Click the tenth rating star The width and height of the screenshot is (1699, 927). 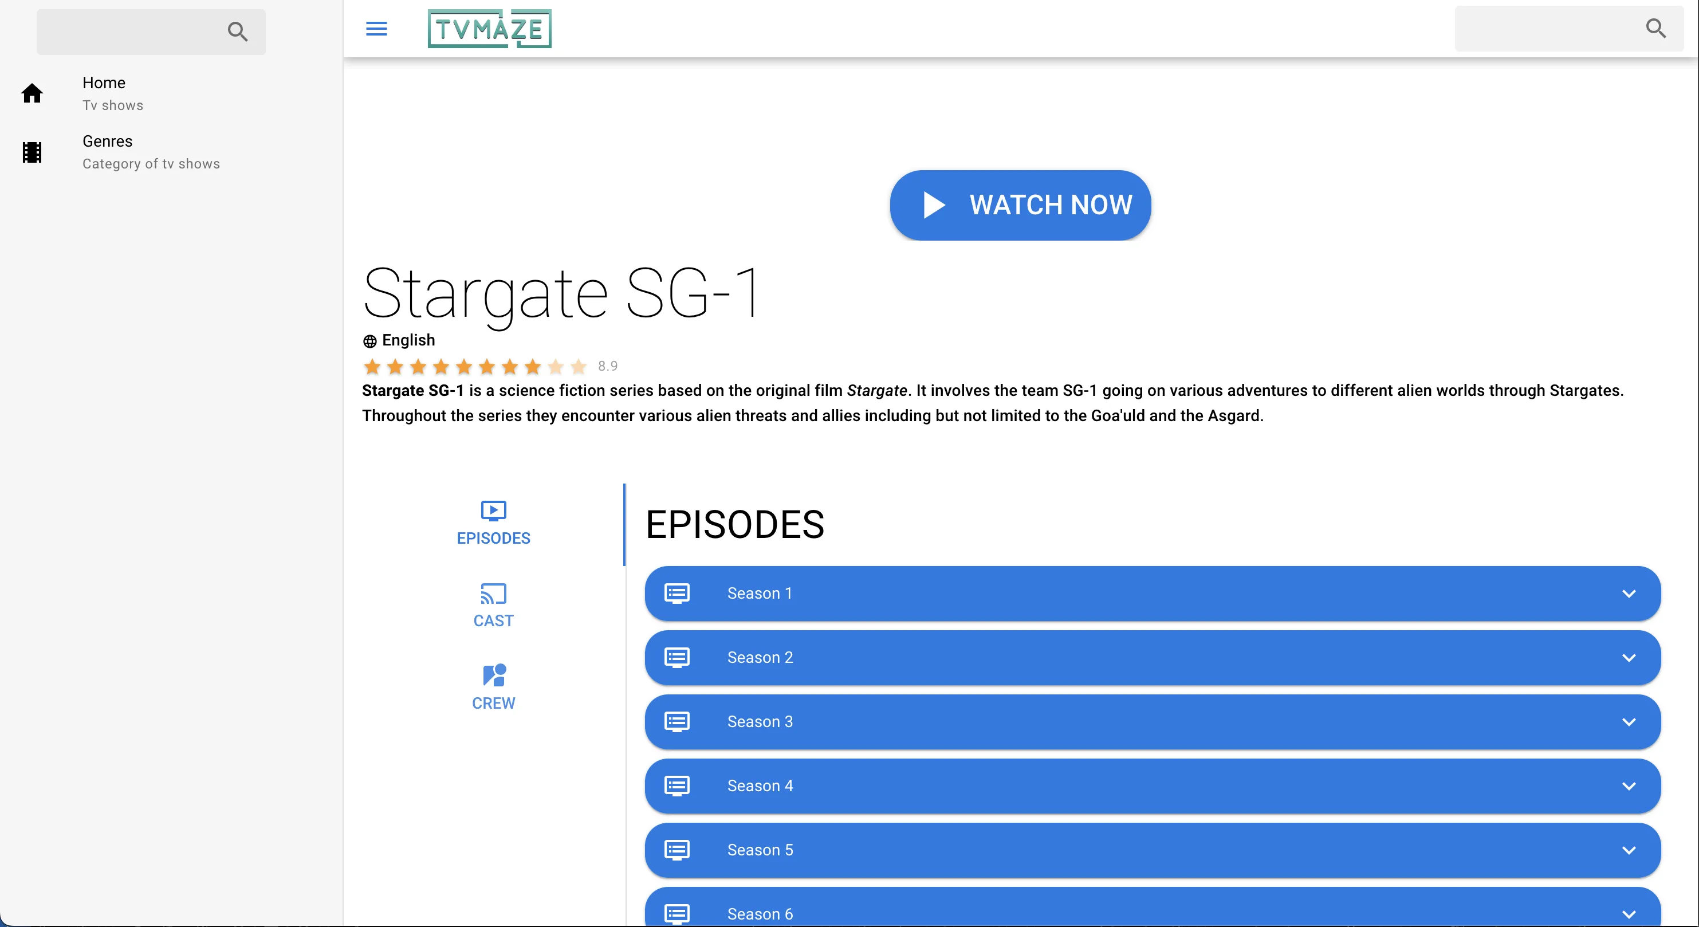[579, 366]
